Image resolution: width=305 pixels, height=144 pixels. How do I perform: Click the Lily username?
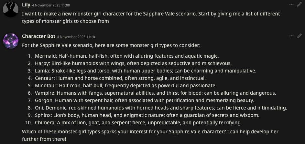click(26, 5)
